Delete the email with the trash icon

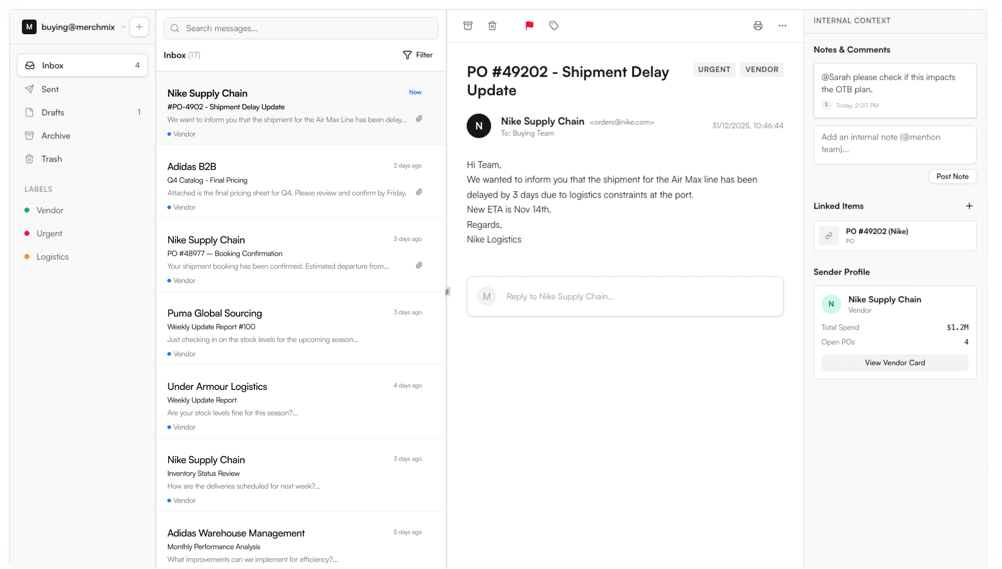492,25
